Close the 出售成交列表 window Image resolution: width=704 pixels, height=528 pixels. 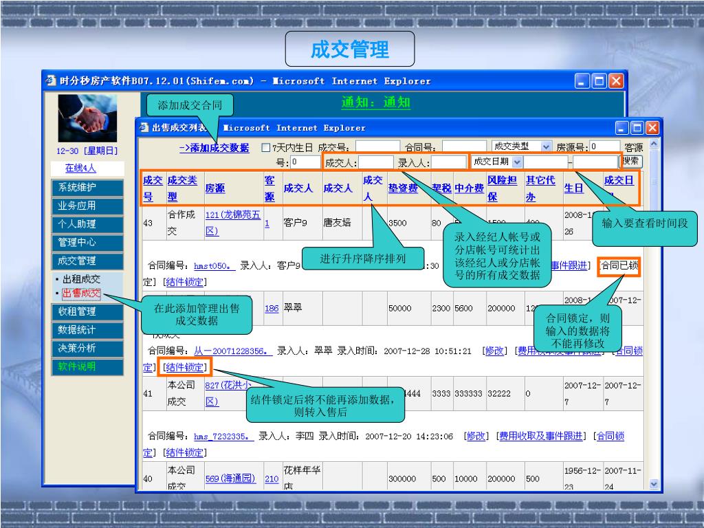click(x=652, y=128)
